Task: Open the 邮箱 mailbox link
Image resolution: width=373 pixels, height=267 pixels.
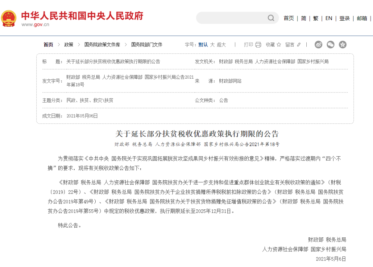Action: [362, 18]
